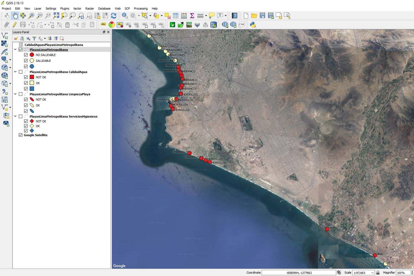414x276 pixels.
Task: Collapse the PlayasLimaMetropolitana layer tree
Action: coord(15,50)
